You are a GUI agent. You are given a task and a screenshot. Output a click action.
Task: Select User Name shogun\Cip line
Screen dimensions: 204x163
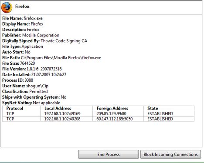(25, 86)
